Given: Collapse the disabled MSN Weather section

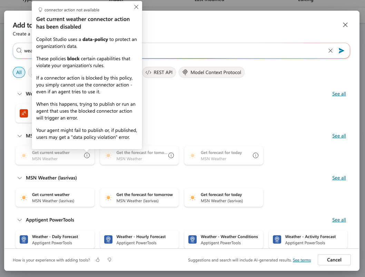Looking at the screenshot, I should click(20, 136).
